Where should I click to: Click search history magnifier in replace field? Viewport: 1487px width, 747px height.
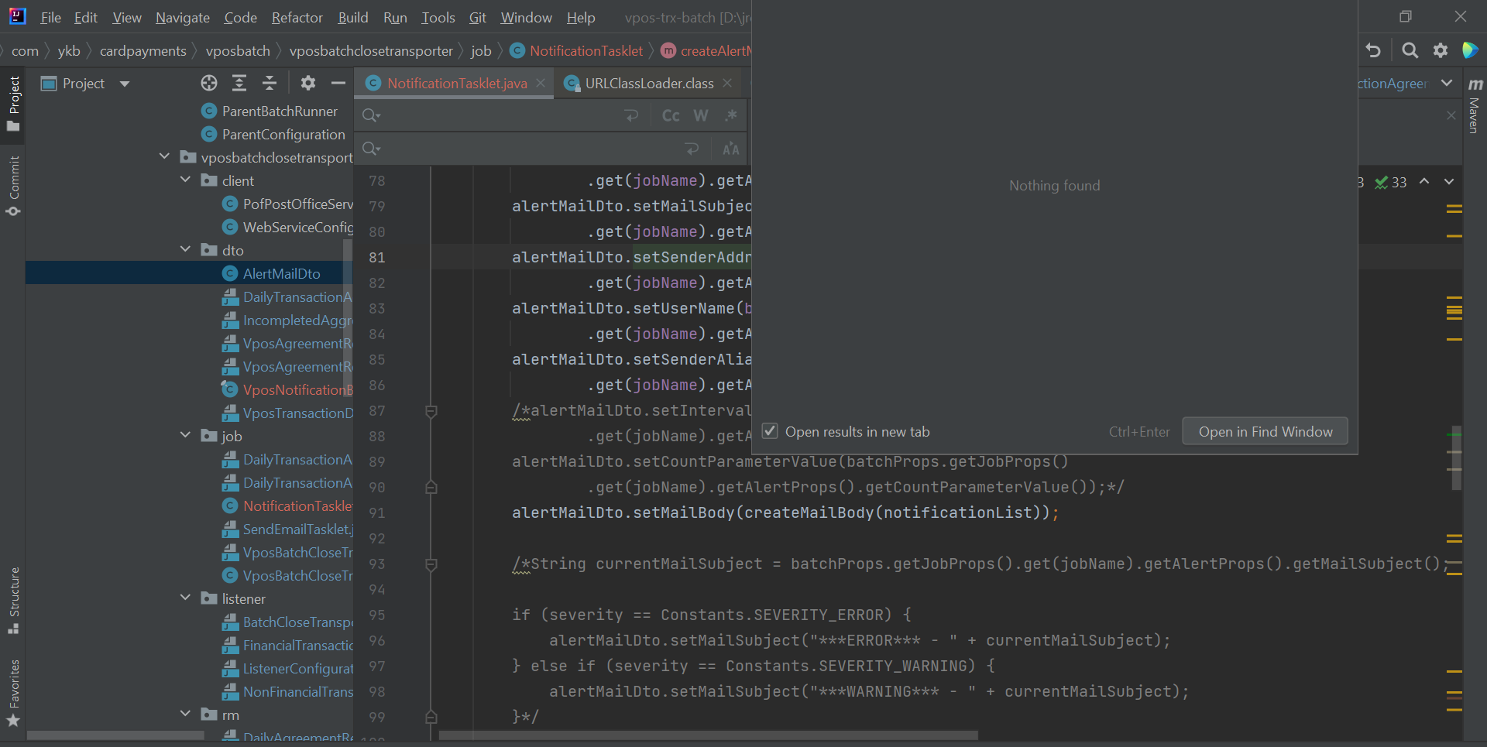(x=371, y=149)
